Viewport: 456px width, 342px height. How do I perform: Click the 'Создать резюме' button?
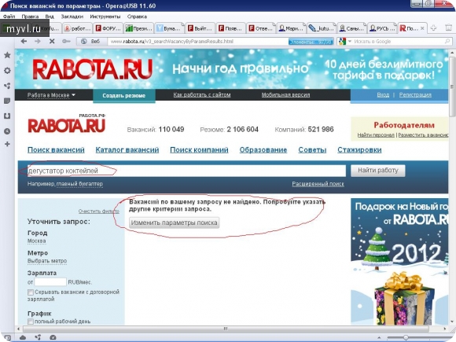(124, 96)
